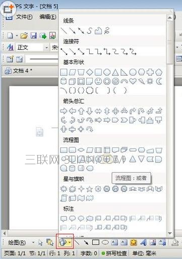Pick the pentagon arrow shape
This screenshot has width=182, height=259.
click(x=115, y=120)
